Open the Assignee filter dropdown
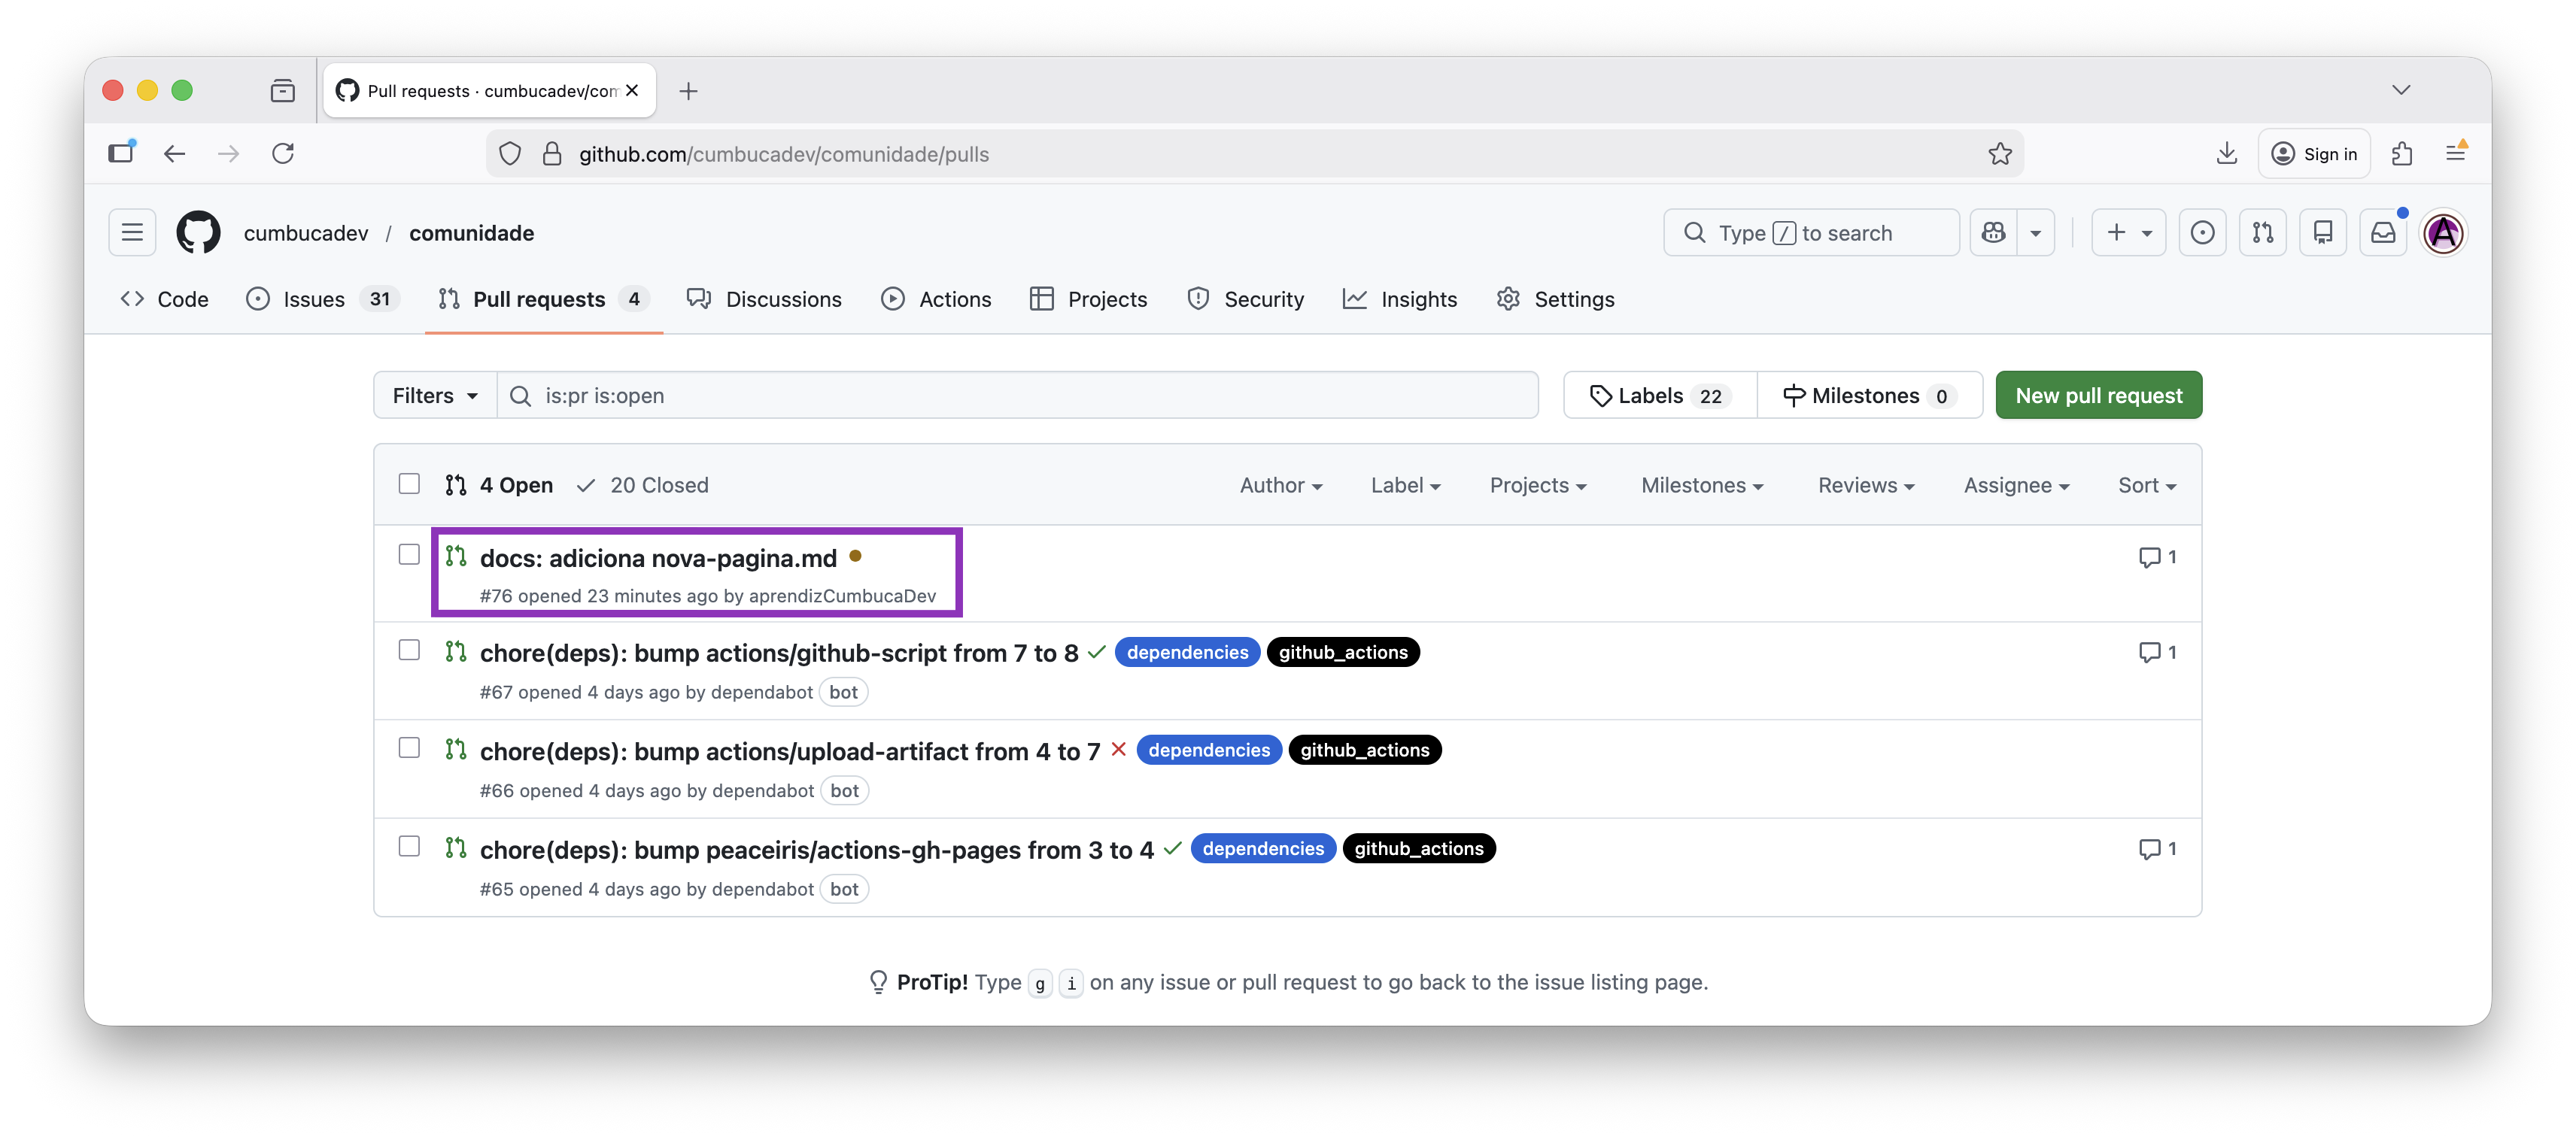This screenshot has height=1137, width=2576. (2016, 486)
